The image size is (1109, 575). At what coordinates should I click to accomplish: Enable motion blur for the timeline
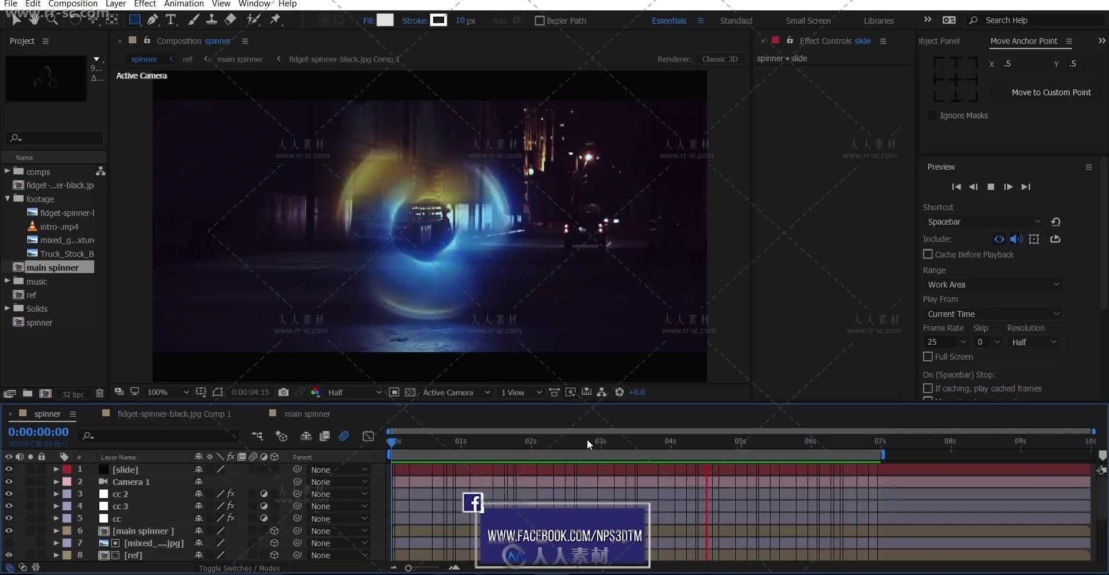(x=344, y=436)
